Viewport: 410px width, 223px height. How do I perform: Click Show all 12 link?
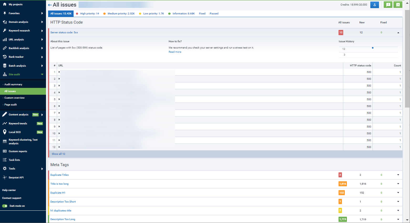pyautogui.click(x=58, y=154)
